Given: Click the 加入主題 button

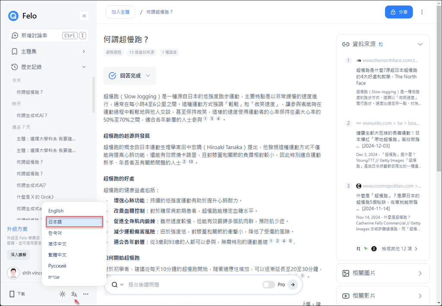Looking at the screenshot, I should point(120,12).
